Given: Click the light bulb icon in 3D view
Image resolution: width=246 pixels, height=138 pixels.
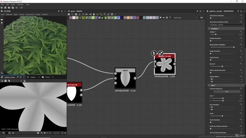Looking at the screenshot, I should 2,23.
